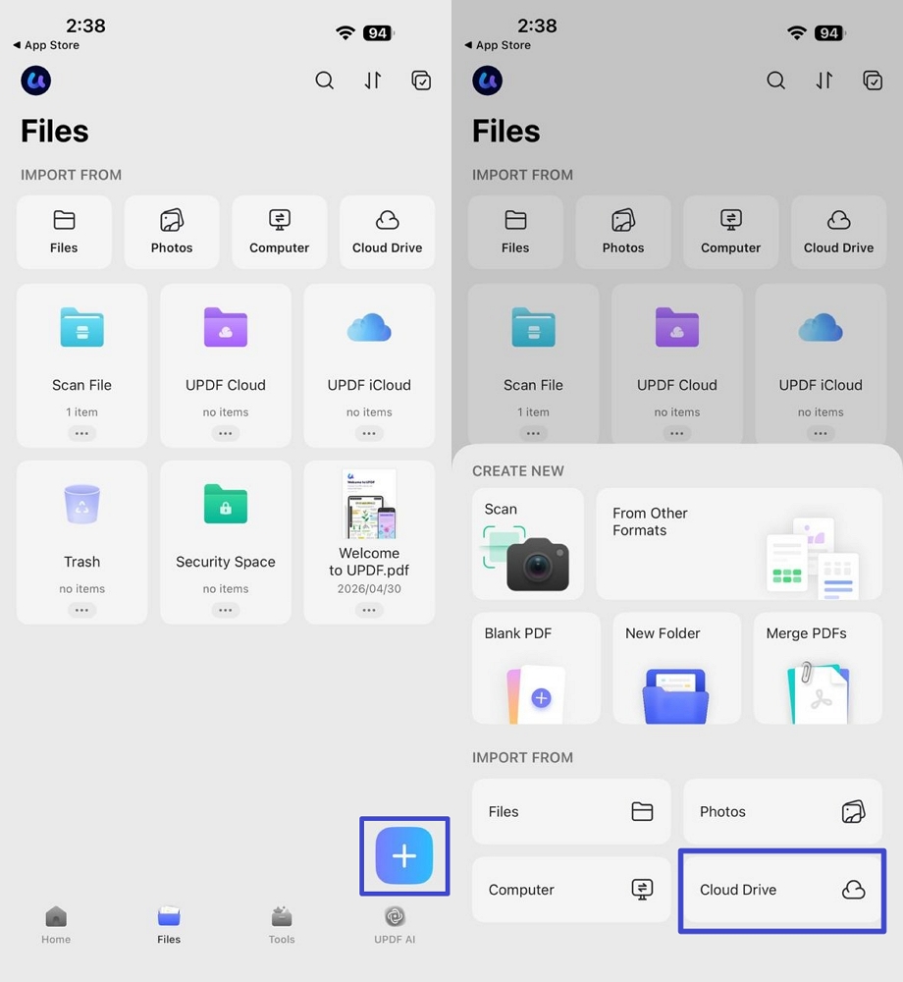
Task: Open search in the right screen
Action: tap(776, 81)
